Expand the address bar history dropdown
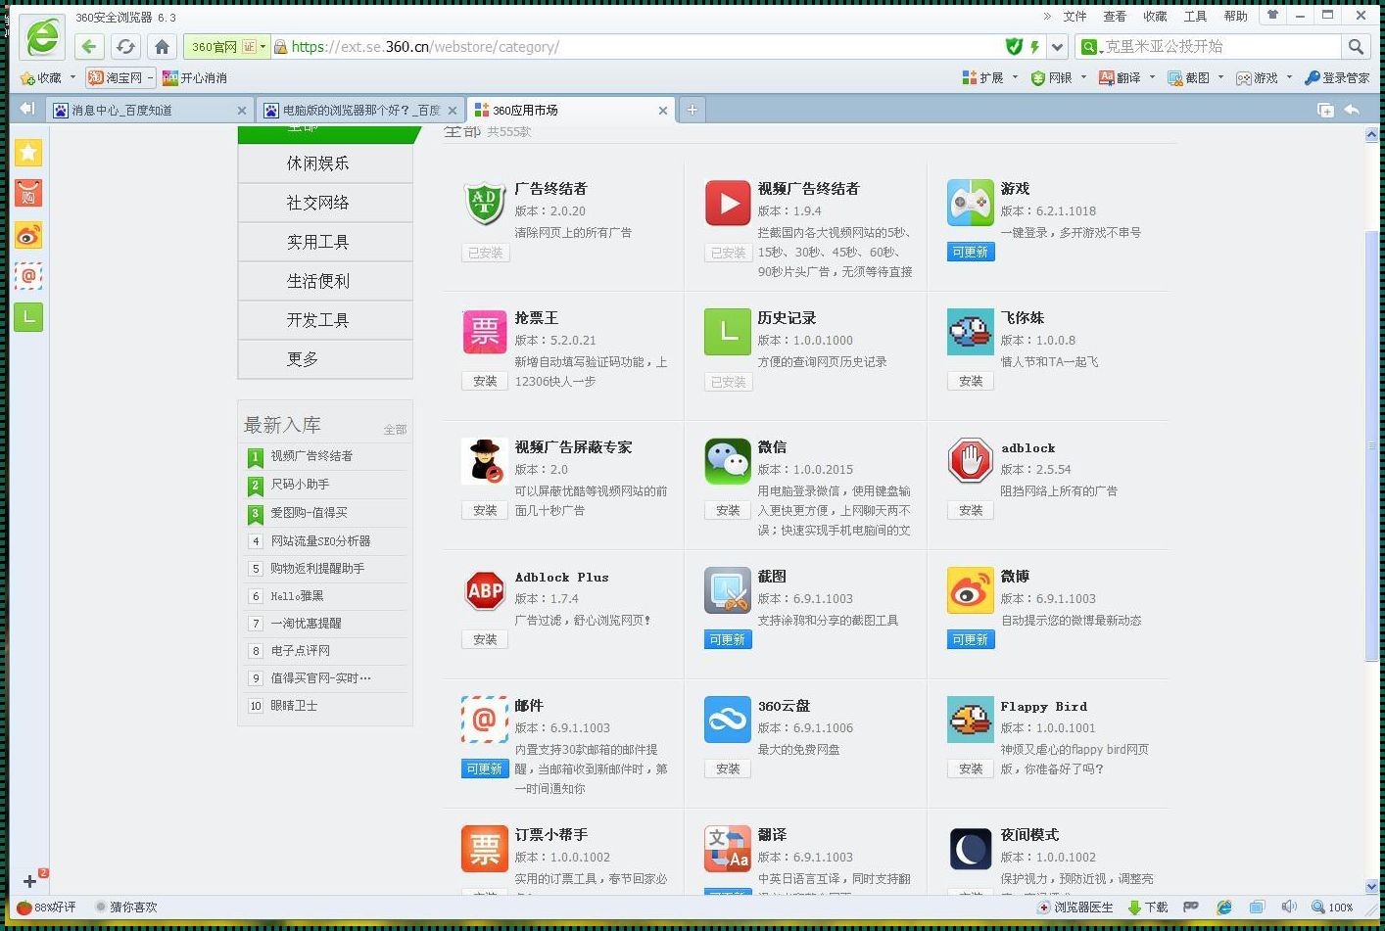Viewport: 1385px width, 931px height. point(1057,47)
